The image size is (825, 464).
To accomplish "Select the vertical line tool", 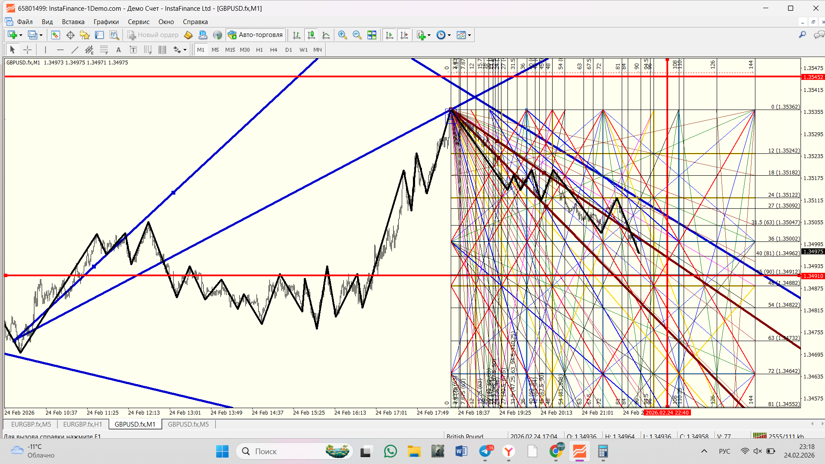I will (x=46, y=50).
